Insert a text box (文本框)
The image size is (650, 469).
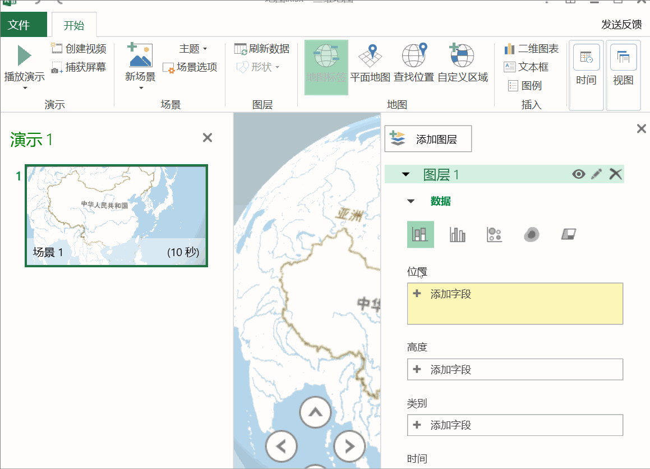(527, 67)
